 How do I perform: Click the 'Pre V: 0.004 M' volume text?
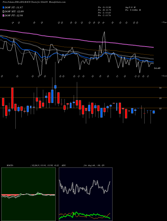coord(133,10)
